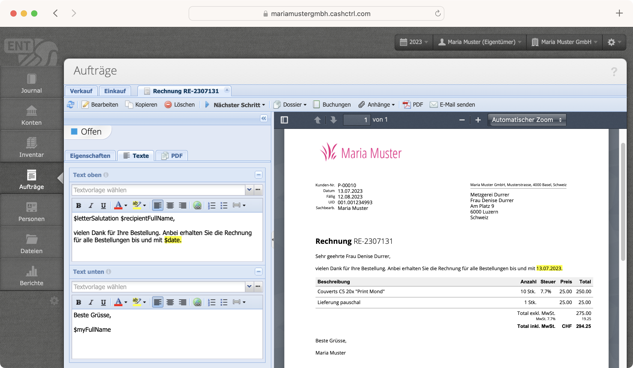Collapse the Text unten panel
Viewport: 633px width, 368px height.
pos(258,272)
